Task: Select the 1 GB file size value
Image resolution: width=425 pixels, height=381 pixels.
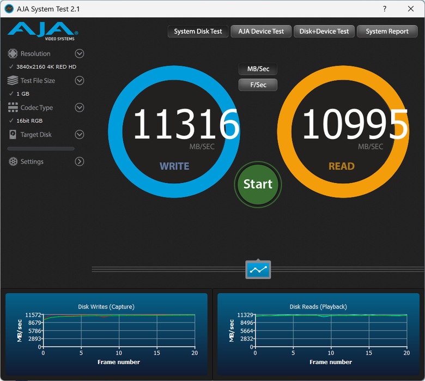Action: coord(23,94)
